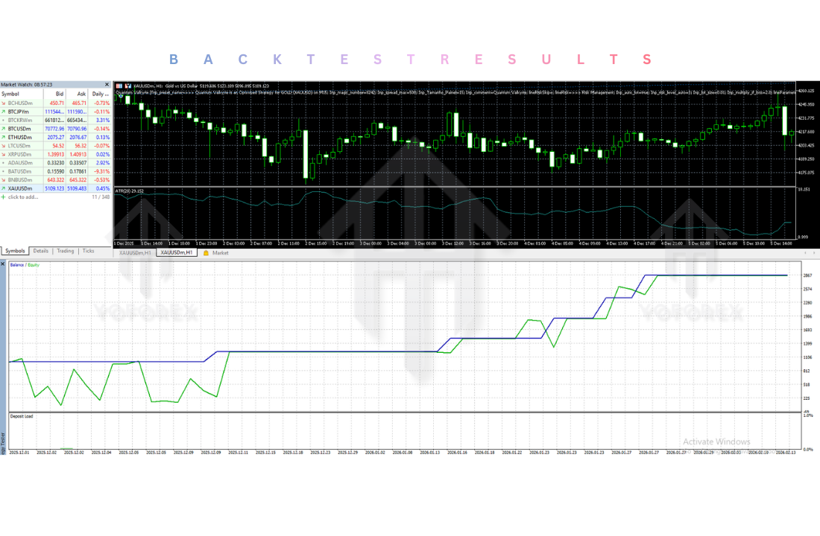Screen dimensions: 820x536
Task: Click the downward arrow icon beside BNBUSDm
Action: tap(4, 179)
